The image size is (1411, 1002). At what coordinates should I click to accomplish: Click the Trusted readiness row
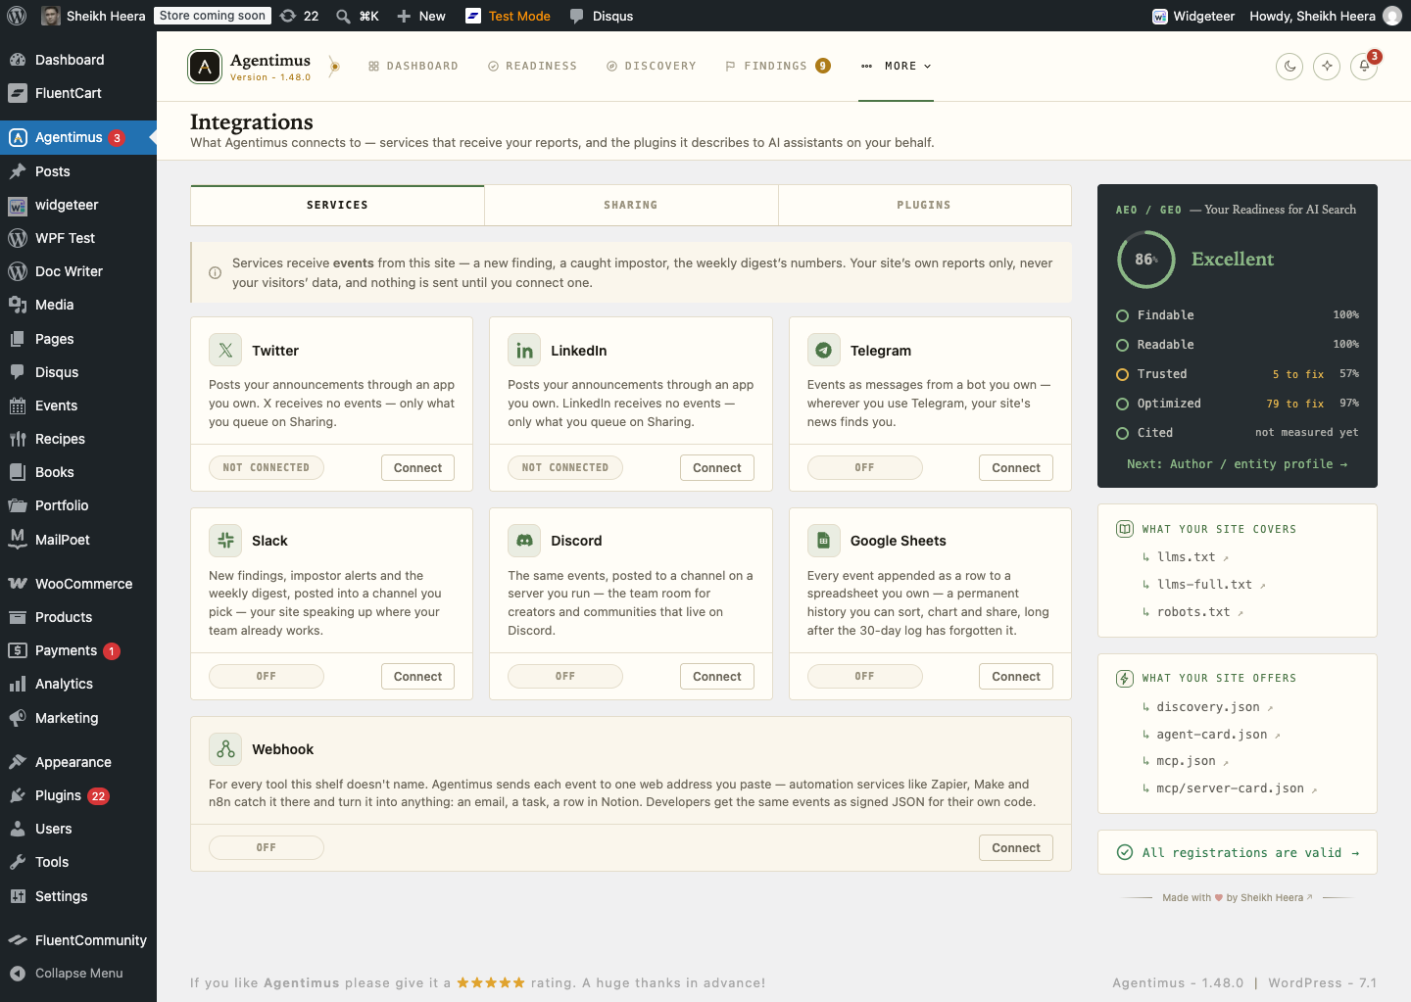tap(1238, 374)
